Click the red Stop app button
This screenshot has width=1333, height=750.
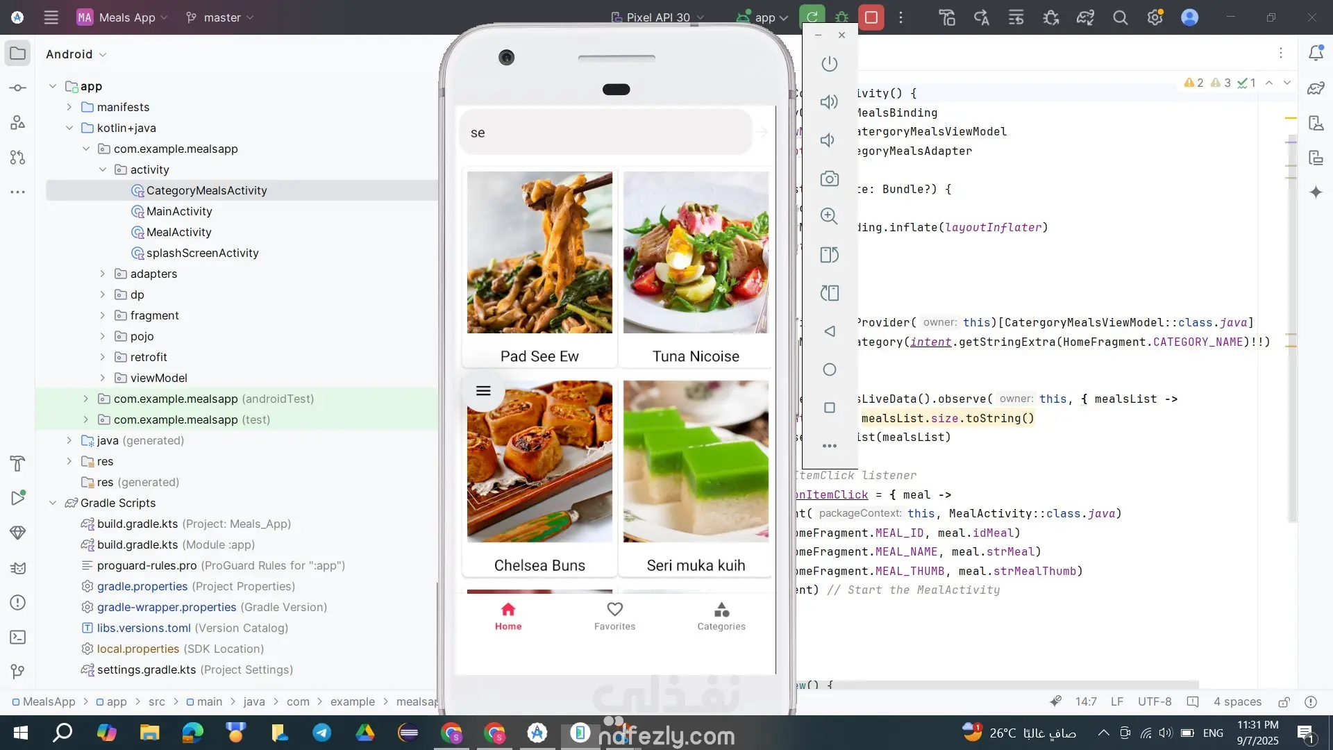coord(871,17)
